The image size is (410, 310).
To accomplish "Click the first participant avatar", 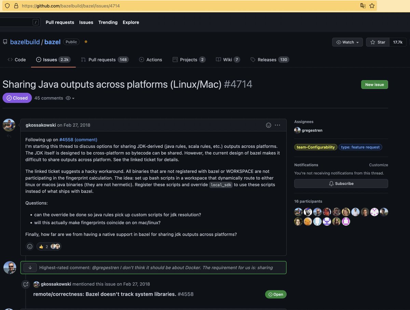I will (x=298, y=212).
